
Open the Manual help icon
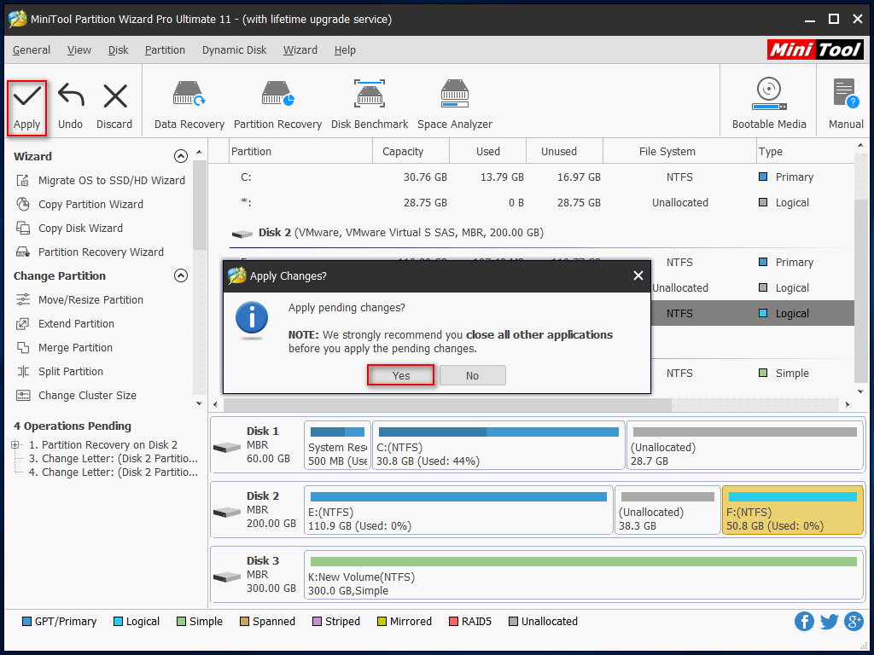[x=846, y=94]
